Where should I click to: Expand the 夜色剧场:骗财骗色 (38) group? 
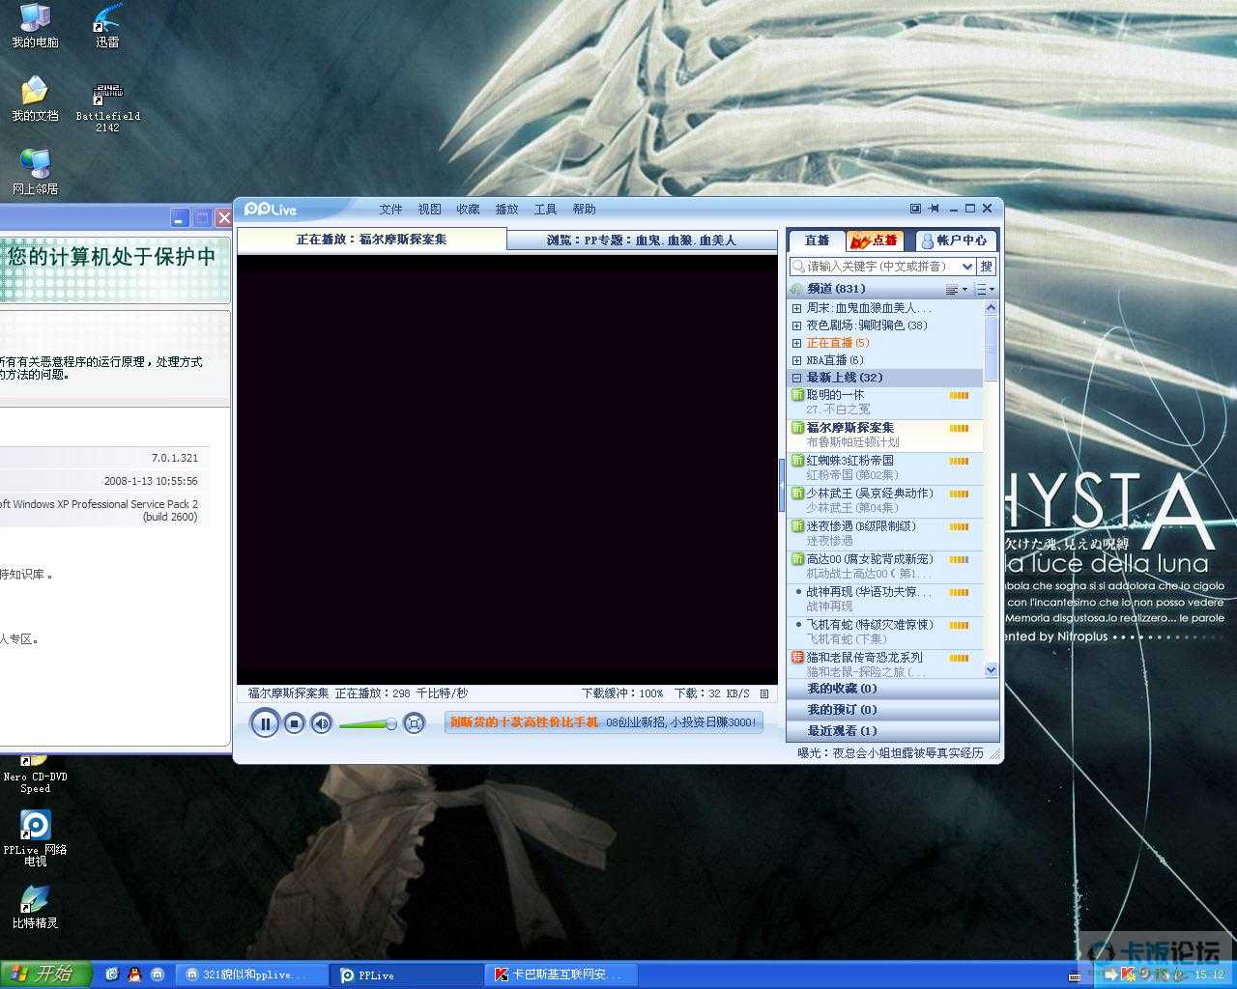tap(797, 325)
